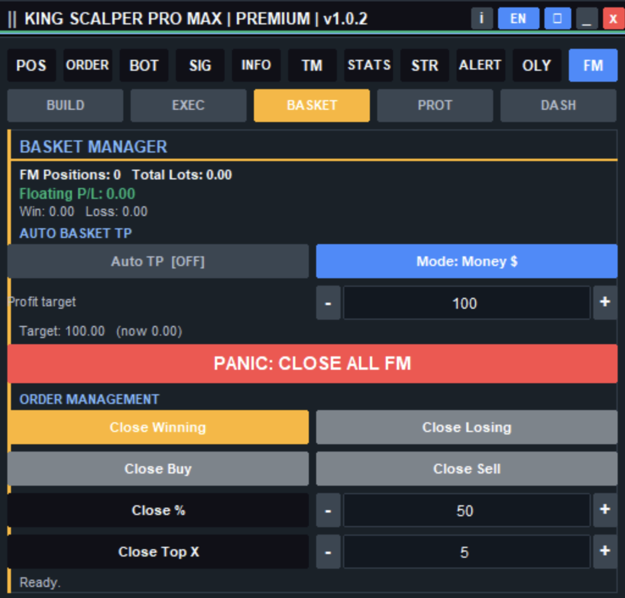Open the PROT sub-tab

coord(435,105)
